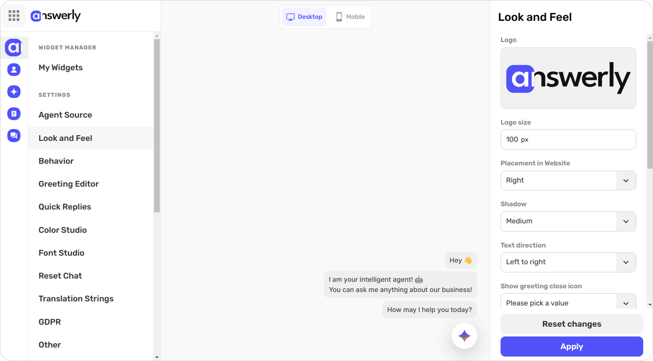The width and height of the screenshot is (653, 361).
Task: Click the Answerly logo in header
Action: (x=56, y=16)
